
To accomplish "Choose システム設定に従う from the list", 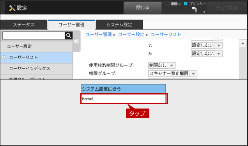I will (123, 89).
